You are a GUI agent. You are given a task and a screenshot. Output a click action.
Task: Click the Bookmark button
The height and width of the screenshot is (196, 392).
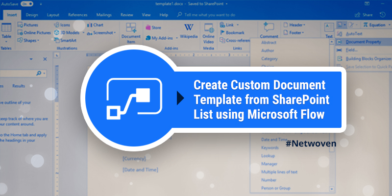pyautogui.click(x=232, y=33)
